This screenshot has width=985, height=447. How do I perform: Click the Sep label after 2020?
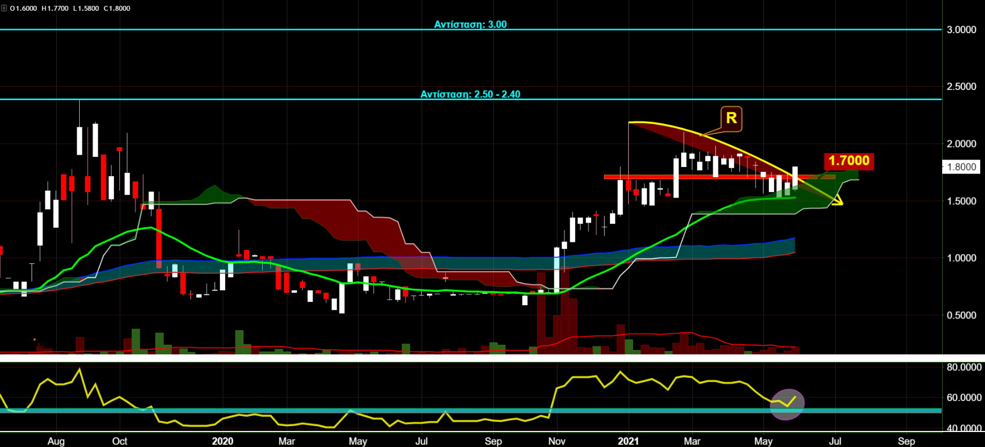click(x=493, y=441)
